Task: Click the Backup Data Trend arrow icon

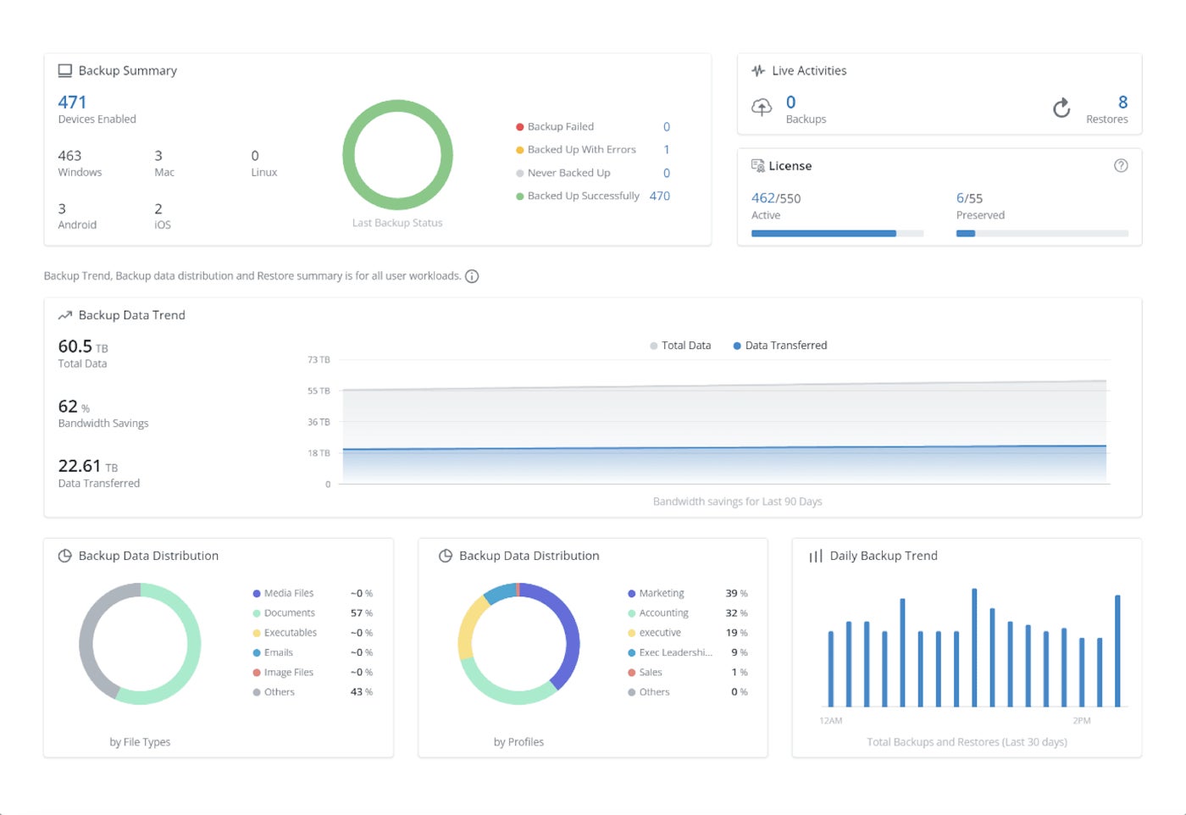Action: [x=64, y=315]
